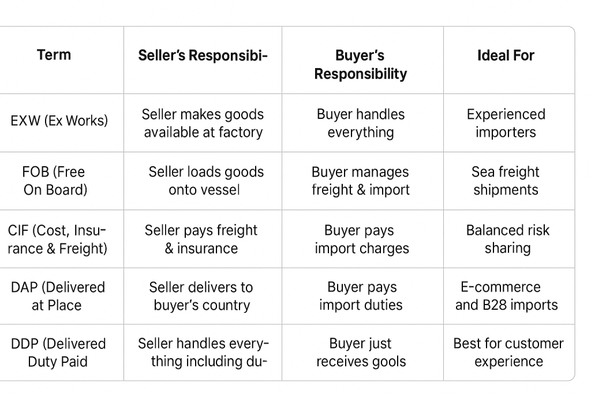Viewport: 591px width, 394px height.
Task: Click the "Buyer's Responsibility" header cell
Action: click(361, 65)
